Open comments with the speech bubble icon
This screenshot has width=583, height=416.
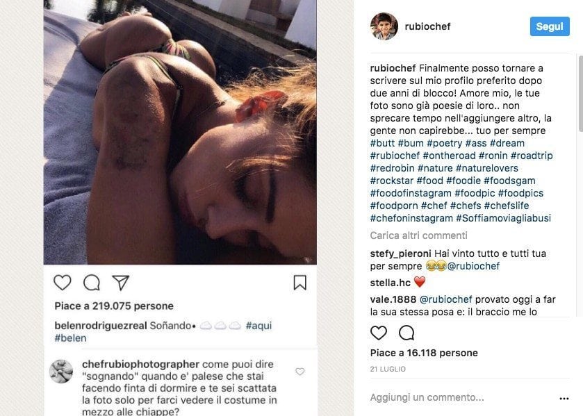[407, 333]
